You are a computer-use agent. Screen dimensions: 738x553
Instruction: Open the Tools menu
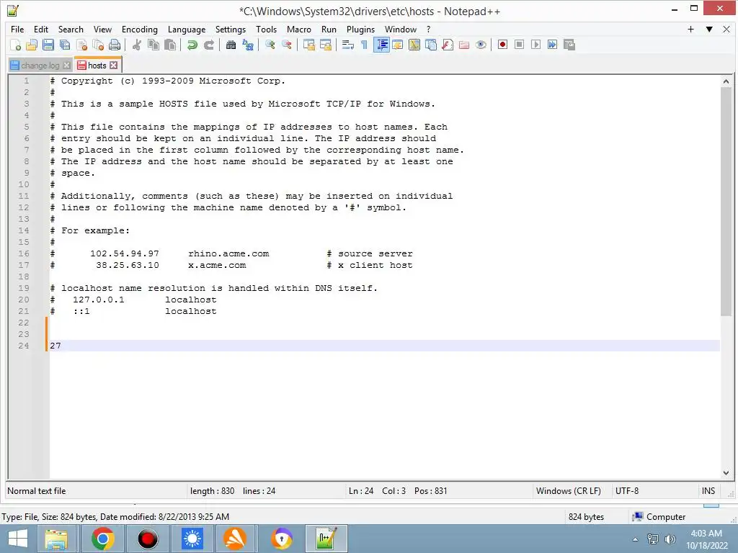tap(267, 29)
